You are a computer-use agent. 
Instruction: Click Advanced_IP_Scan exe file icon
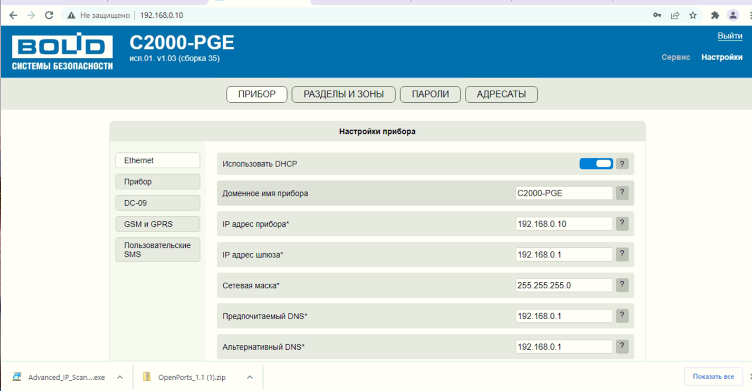pos(17,377)
